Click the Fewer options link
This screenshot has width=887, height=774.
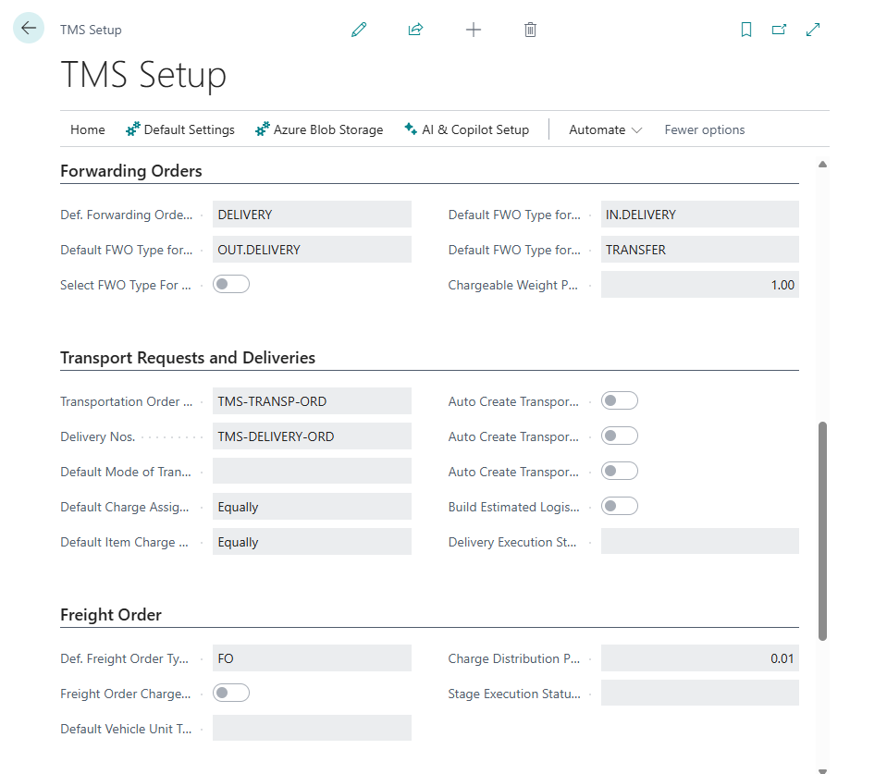tap(704, 129)
